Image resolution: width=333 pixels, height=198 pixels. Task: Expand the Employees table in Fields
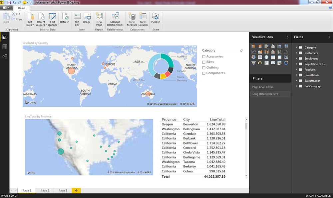(x=296, y=58)
